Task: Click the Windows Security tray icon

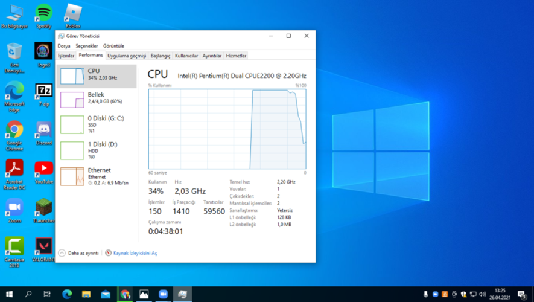Action: (463, 294)
